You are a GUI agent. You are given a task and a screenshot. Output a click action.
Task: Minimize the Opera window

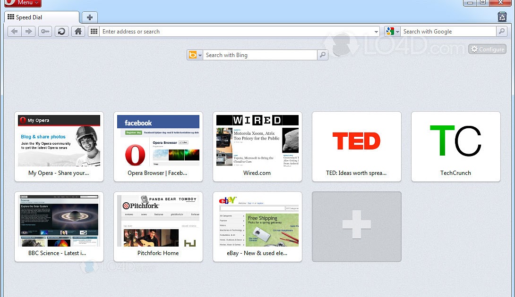pyautogui.click(x=470, y=3)
